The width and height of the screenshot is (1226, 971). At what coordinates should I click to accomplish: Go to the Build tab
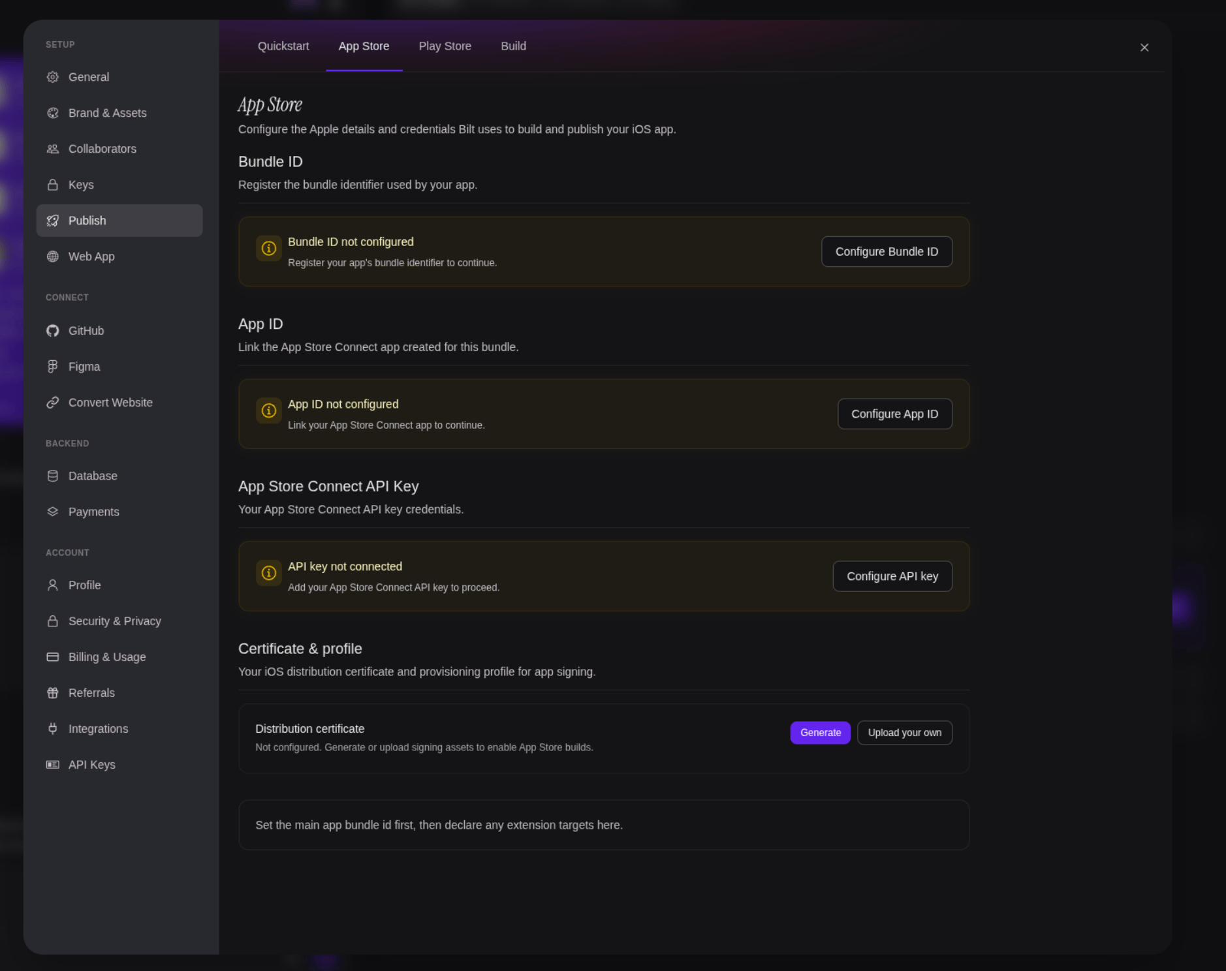pos(513,46)
